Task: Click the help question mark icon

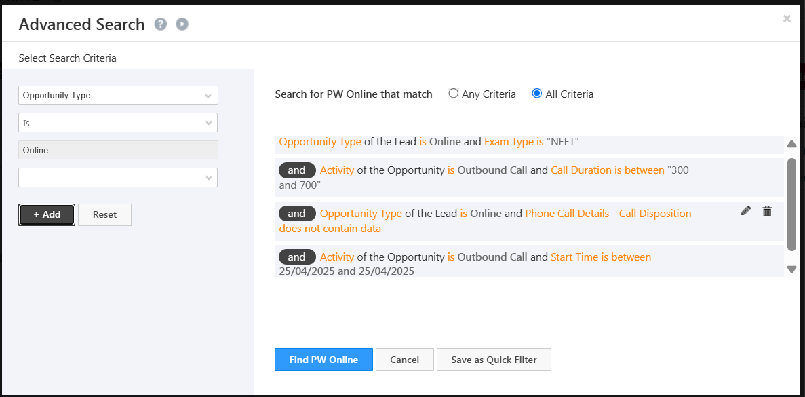Action: [x=160, y=24]
